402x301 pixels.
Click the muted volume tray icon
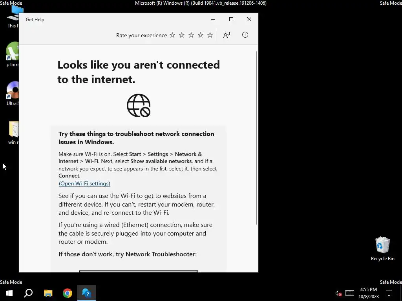(x=338, y=293)
